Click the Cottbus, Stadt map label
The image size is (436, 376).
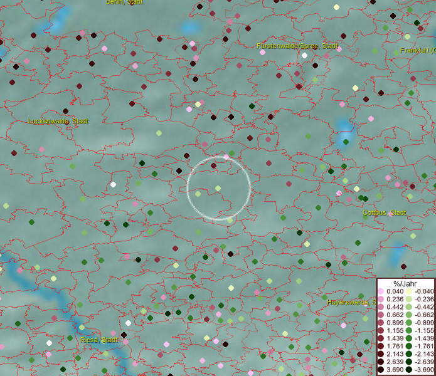tap(385, 212)
